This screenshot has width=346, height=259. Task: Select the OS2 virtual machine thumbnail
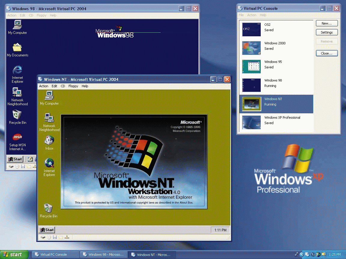pyautogui.click(x=251, y=29)
